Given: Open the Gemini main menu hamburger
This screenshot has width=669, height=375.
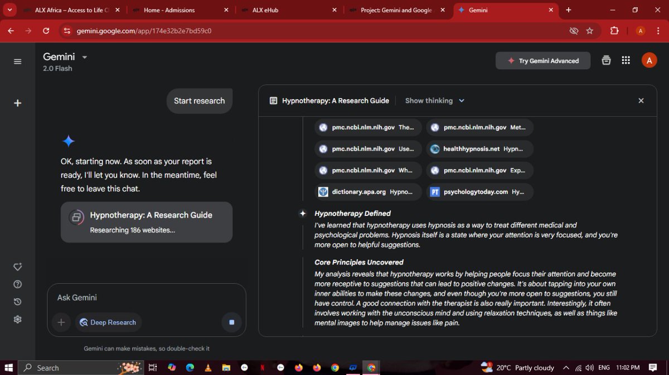Looking at the screenshot, I should (18, 61).
